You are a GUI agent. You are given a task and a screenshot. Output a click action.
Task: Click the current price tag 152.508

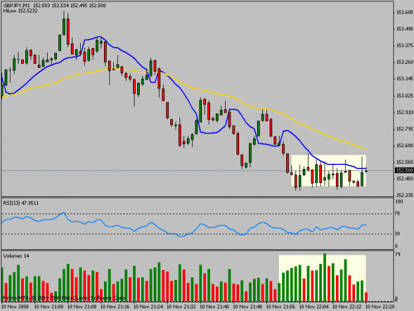(404, 170)
